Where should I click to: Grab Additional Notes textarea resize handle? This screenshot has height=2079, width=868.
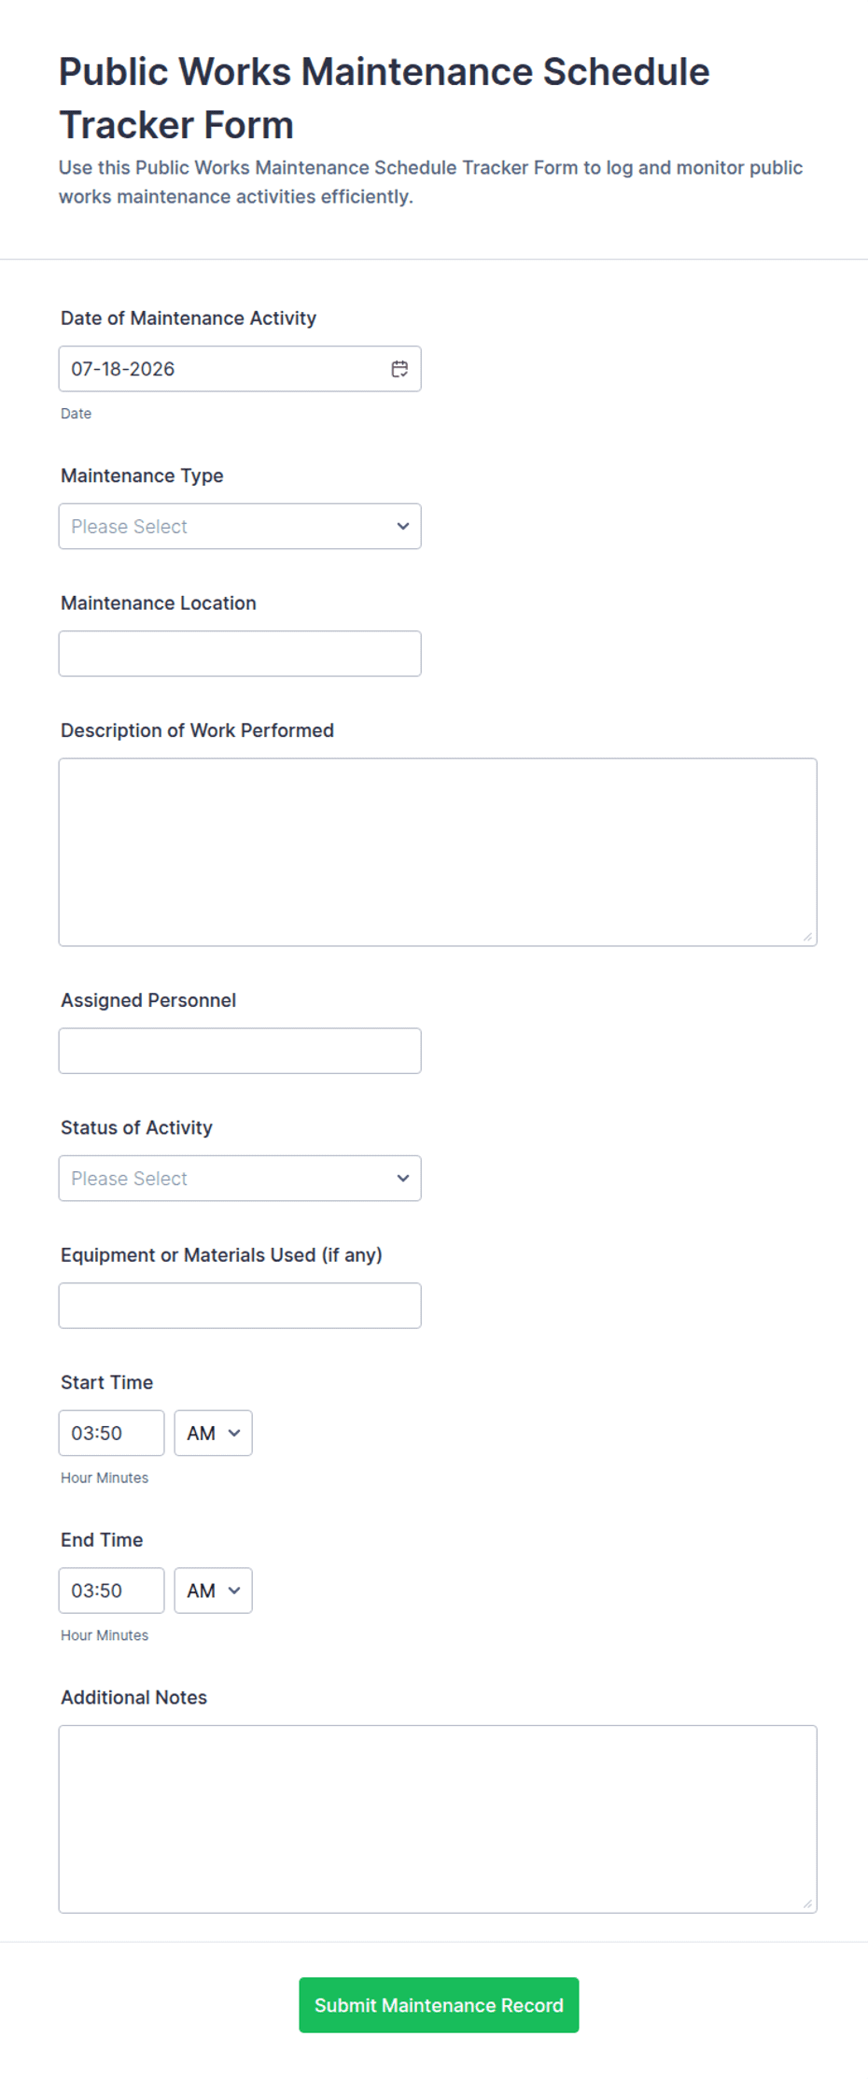point(807,1903)
